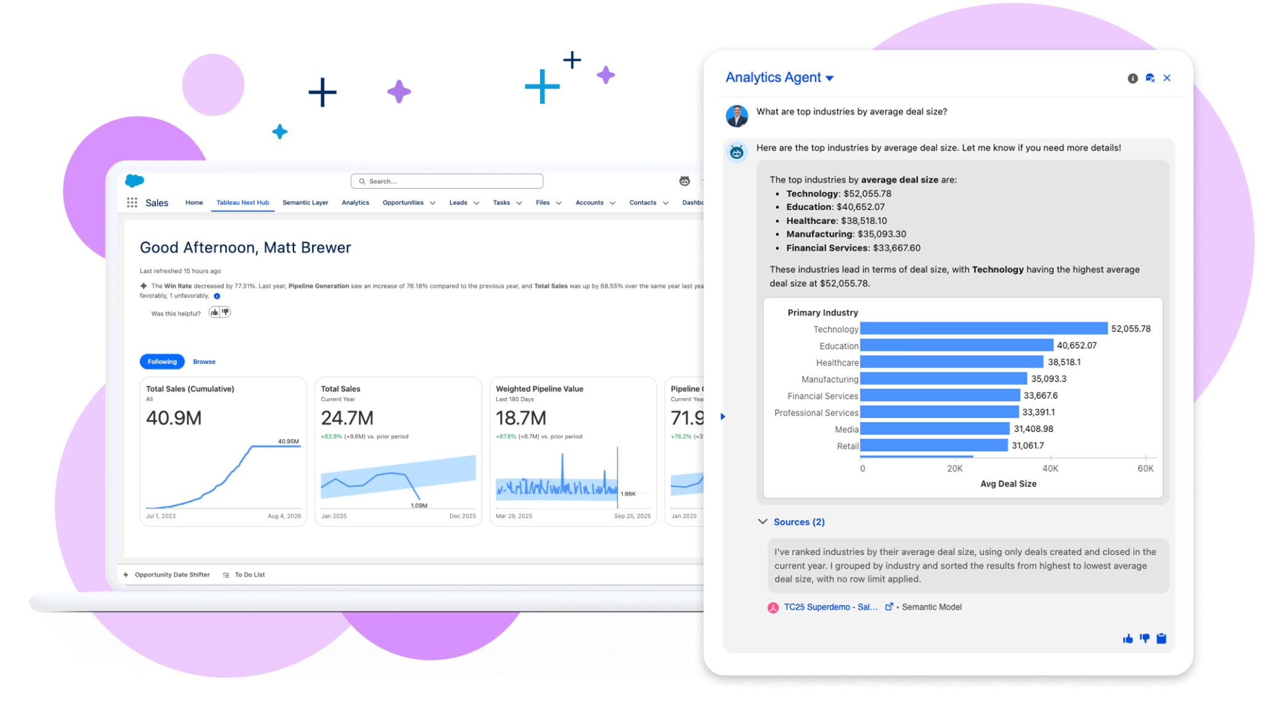Switch to the Browse view

pyautogui.click(x=204, y=362)
